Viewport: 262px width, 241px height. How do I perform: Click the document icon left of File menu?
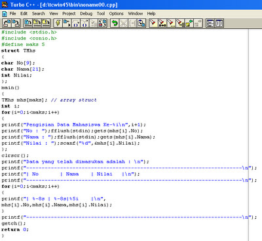tap(5, 14)
